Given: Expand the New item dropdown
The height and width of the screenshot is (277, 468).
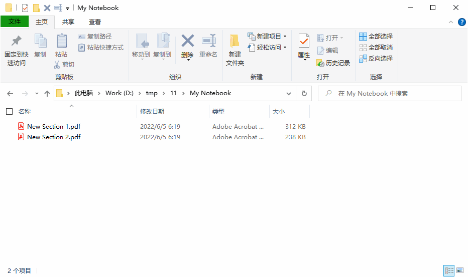Looking at the screenshot, I should coord(285,37).
